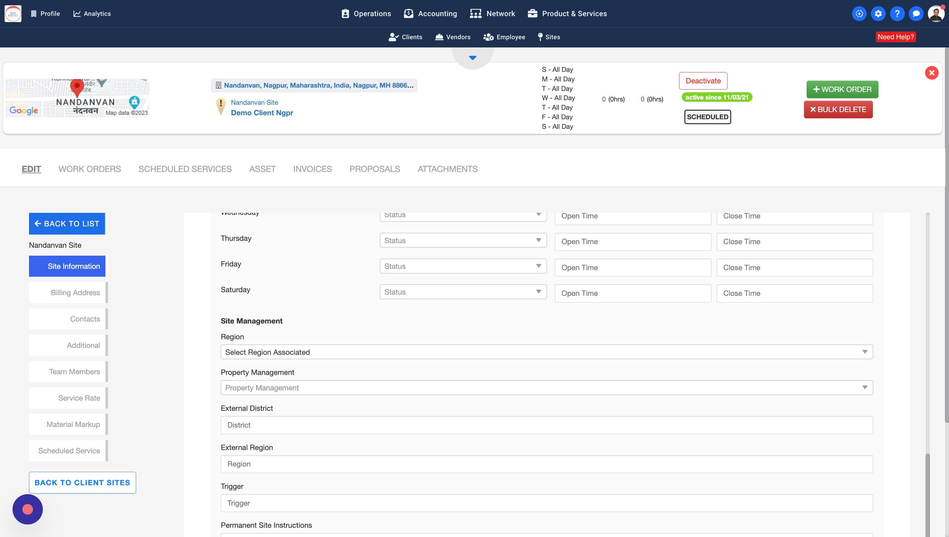Click the company logo icon

click(x=13, y=14)
